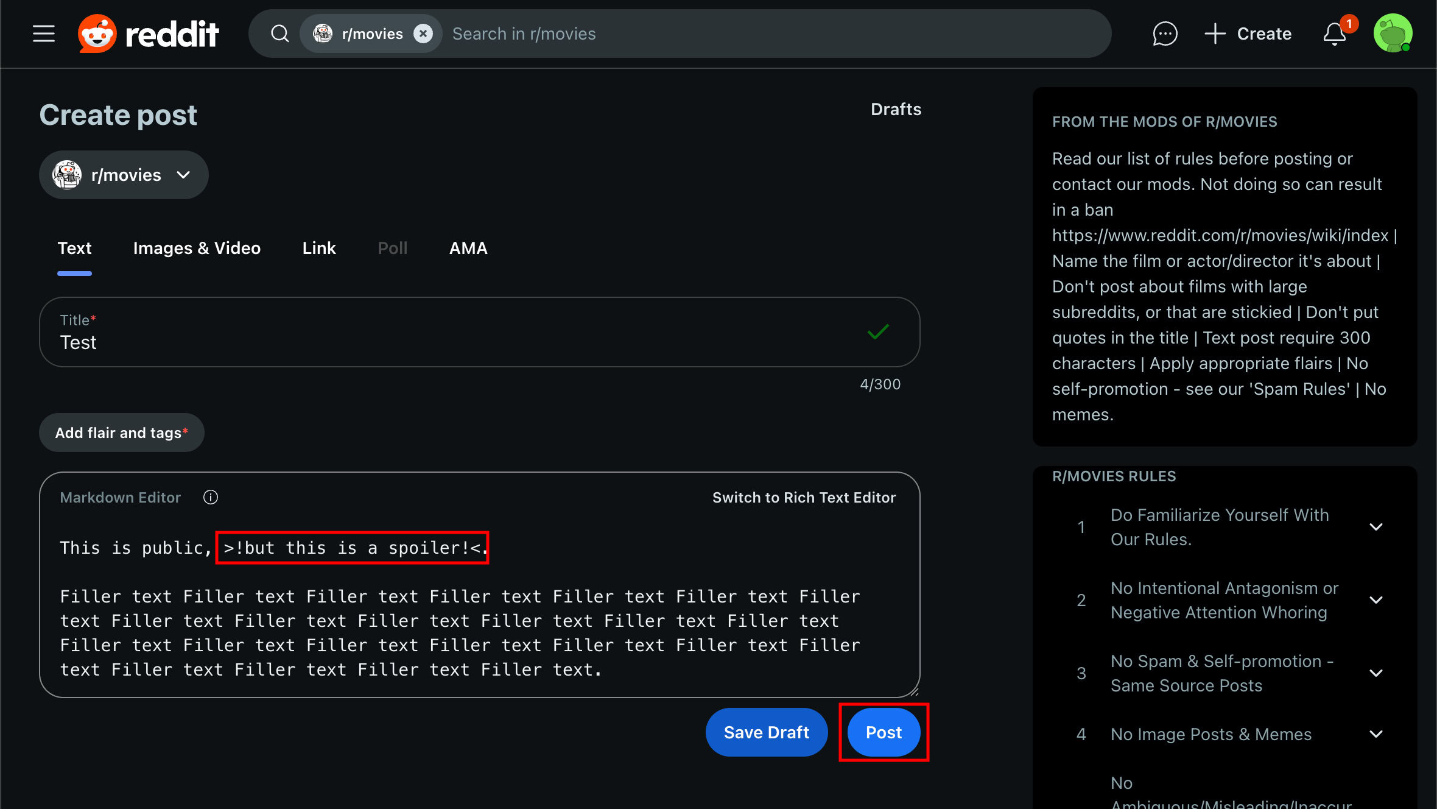The width and height of the screenshot is (1437, 809).
Task: Open the hamburger navigation menu
Action: click(x=44, y=34)
